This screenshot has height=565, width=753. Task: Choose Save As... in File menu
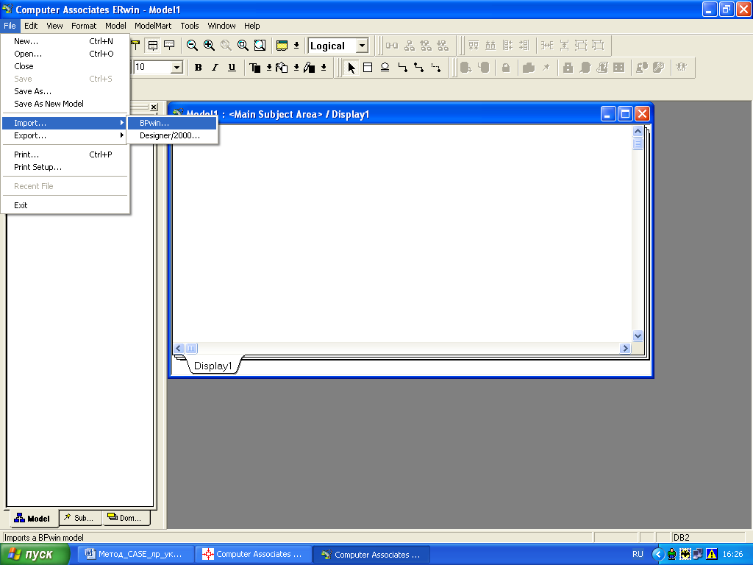coord(65,91)
